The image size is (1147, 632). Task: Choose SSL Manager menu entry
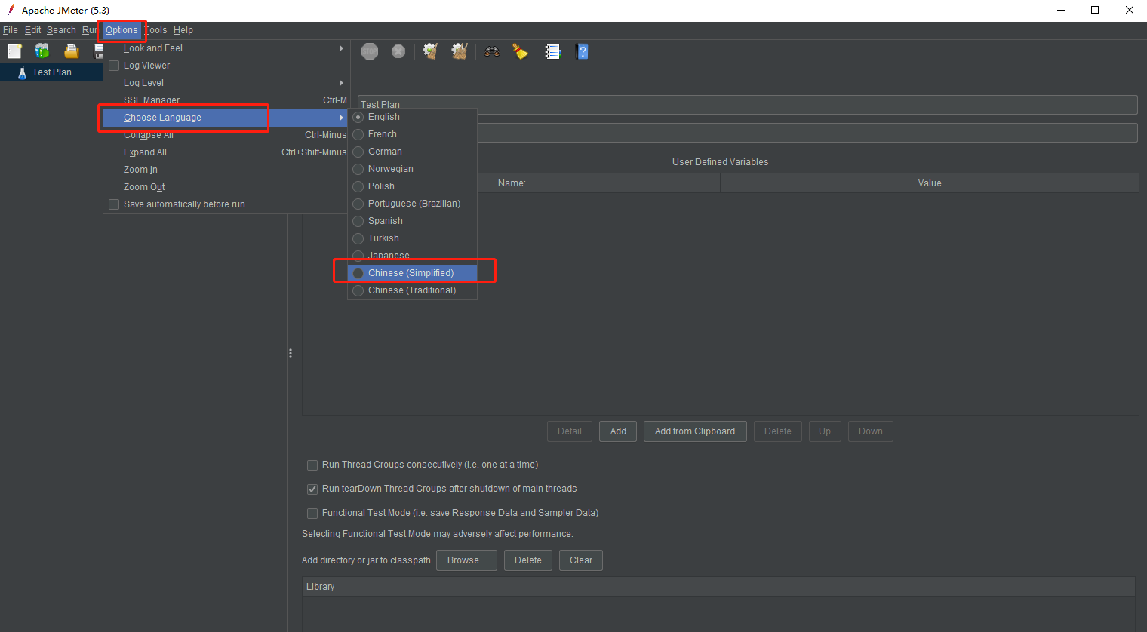(x=225, y=100)
